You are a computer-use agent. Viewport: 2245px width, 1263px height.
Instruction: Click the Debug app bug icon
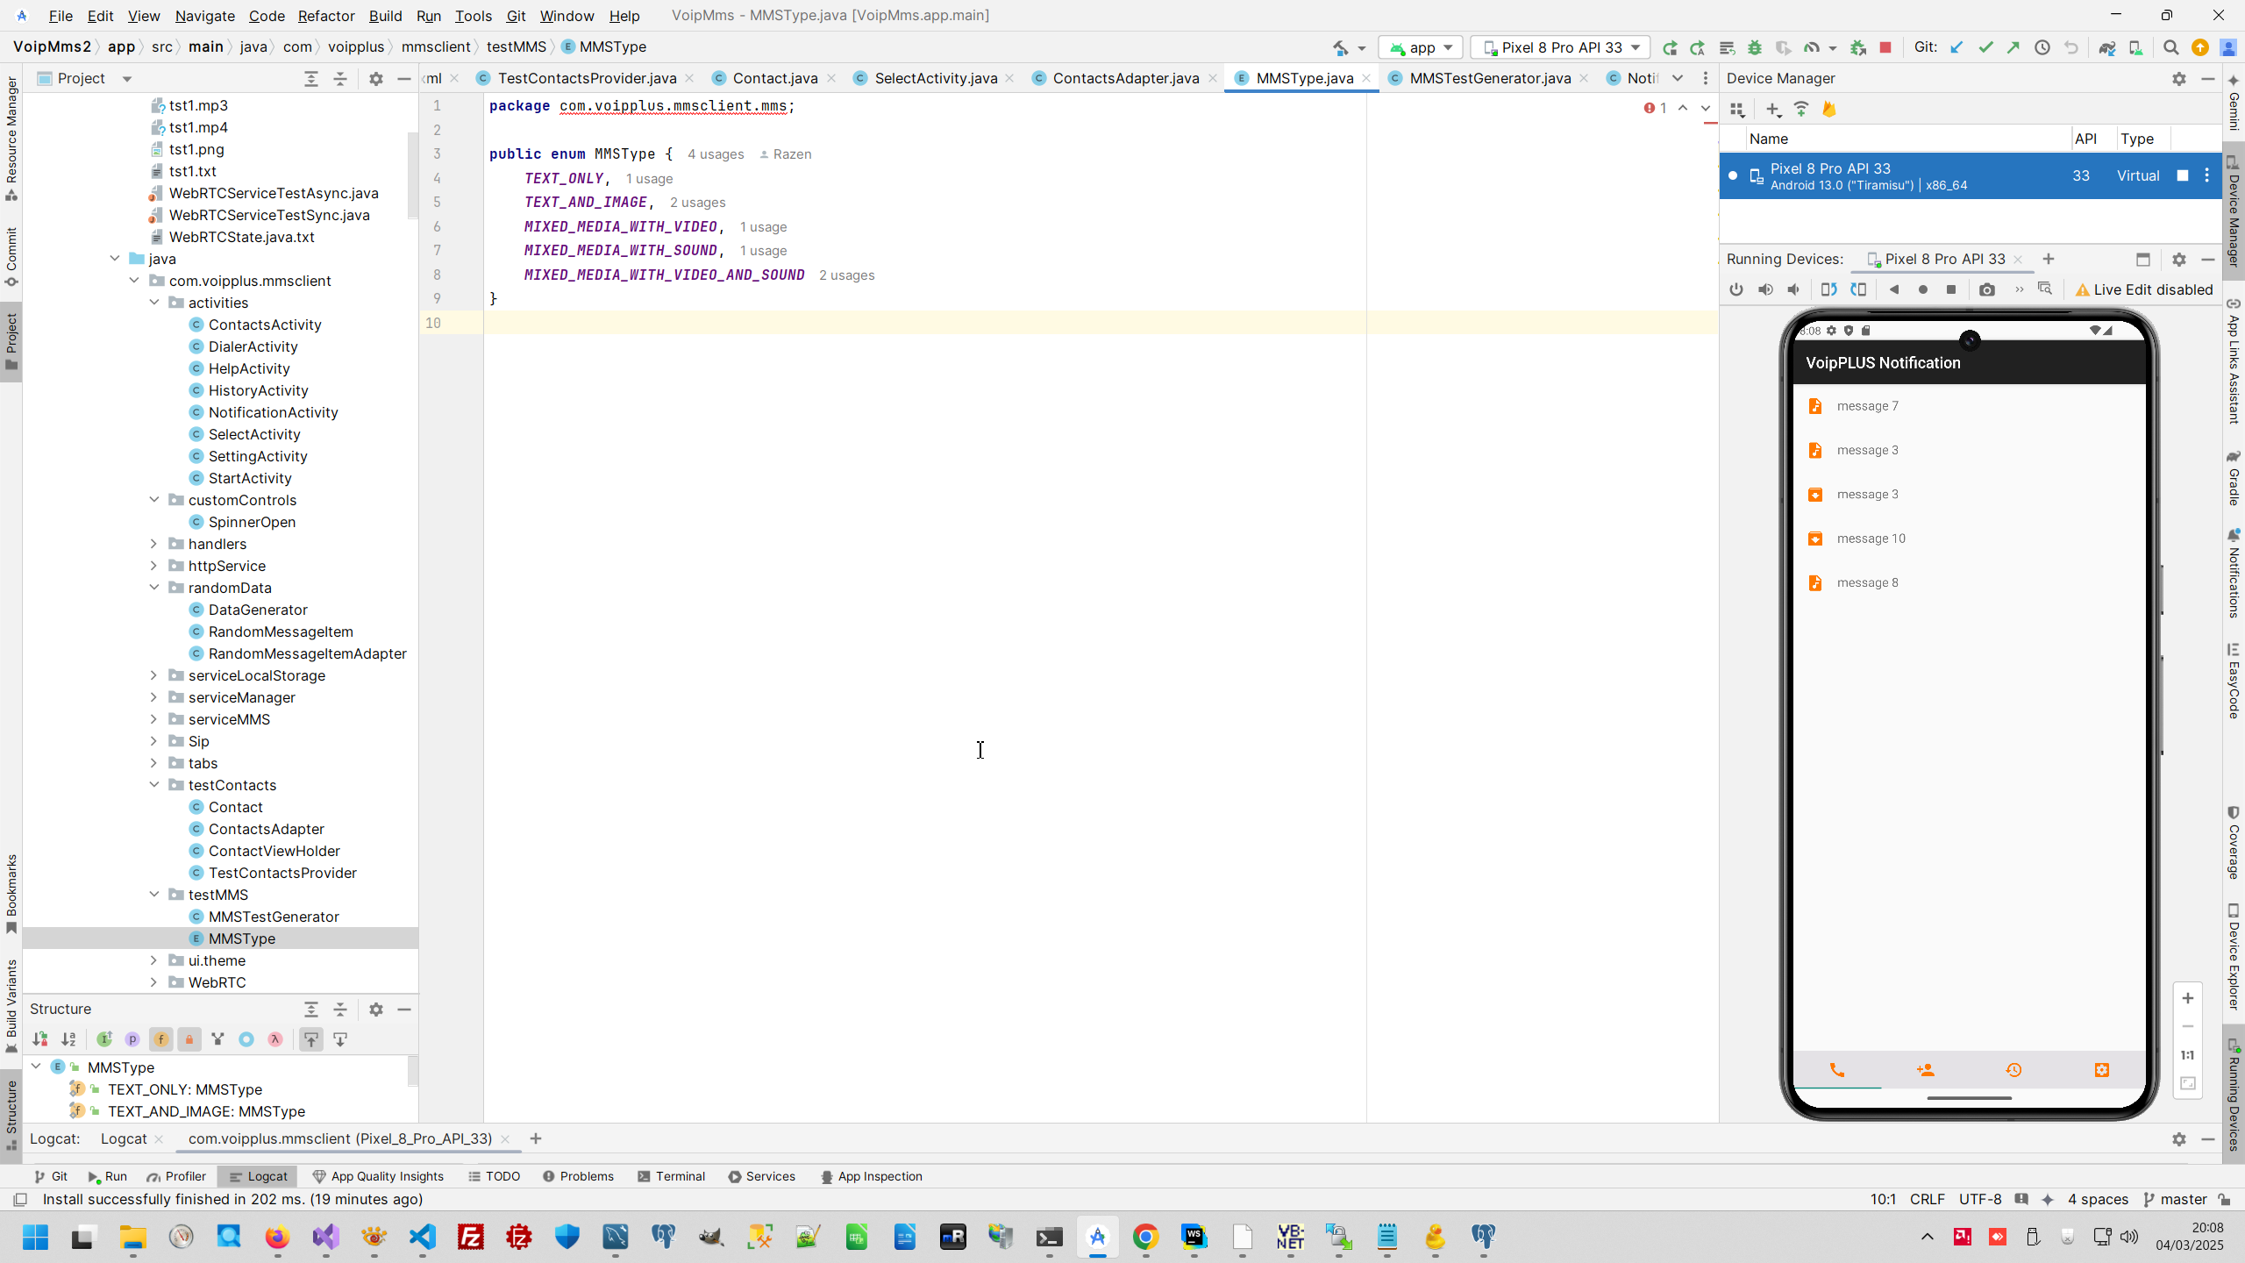1755,47
